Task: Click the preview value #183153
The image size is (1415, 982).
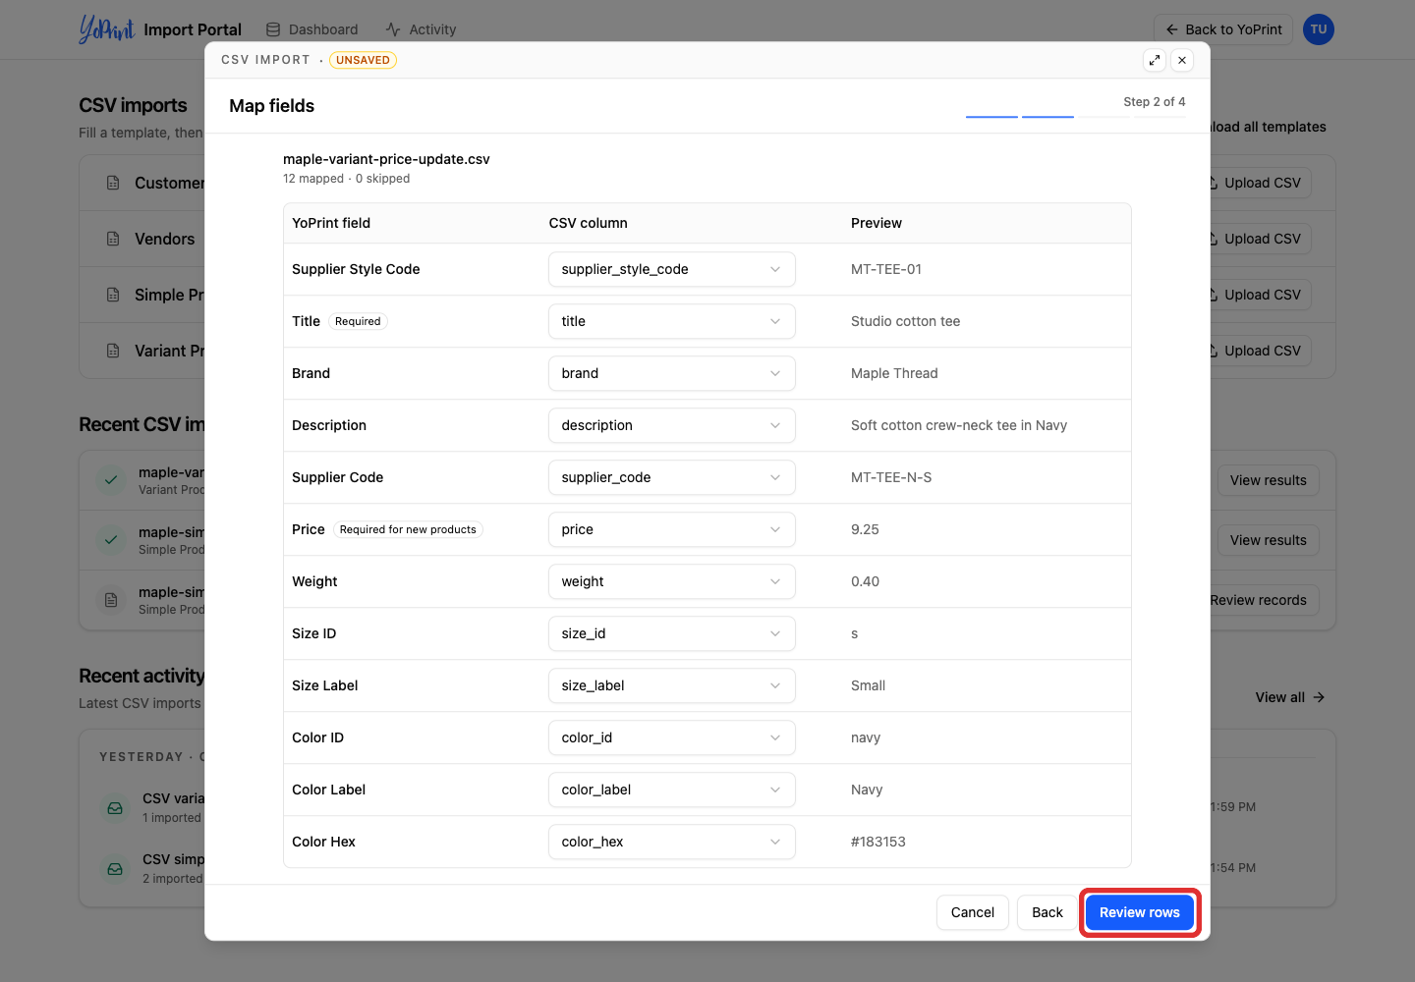Action: (x=878, y=842)
